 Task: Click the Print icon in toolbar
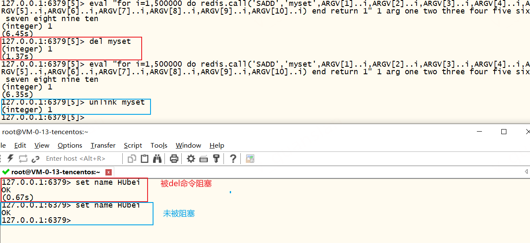[x=174, y=159]
